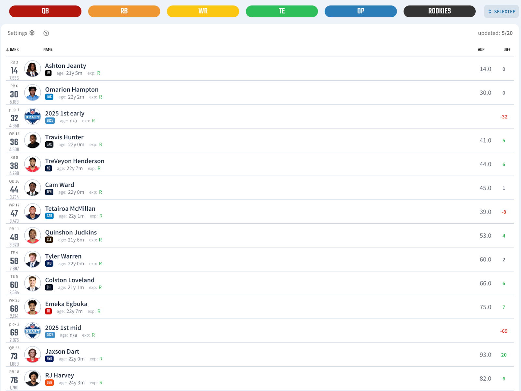Click the updated: 5/20 text
This screenshot has height=391, width=521.
pos(495,33)
